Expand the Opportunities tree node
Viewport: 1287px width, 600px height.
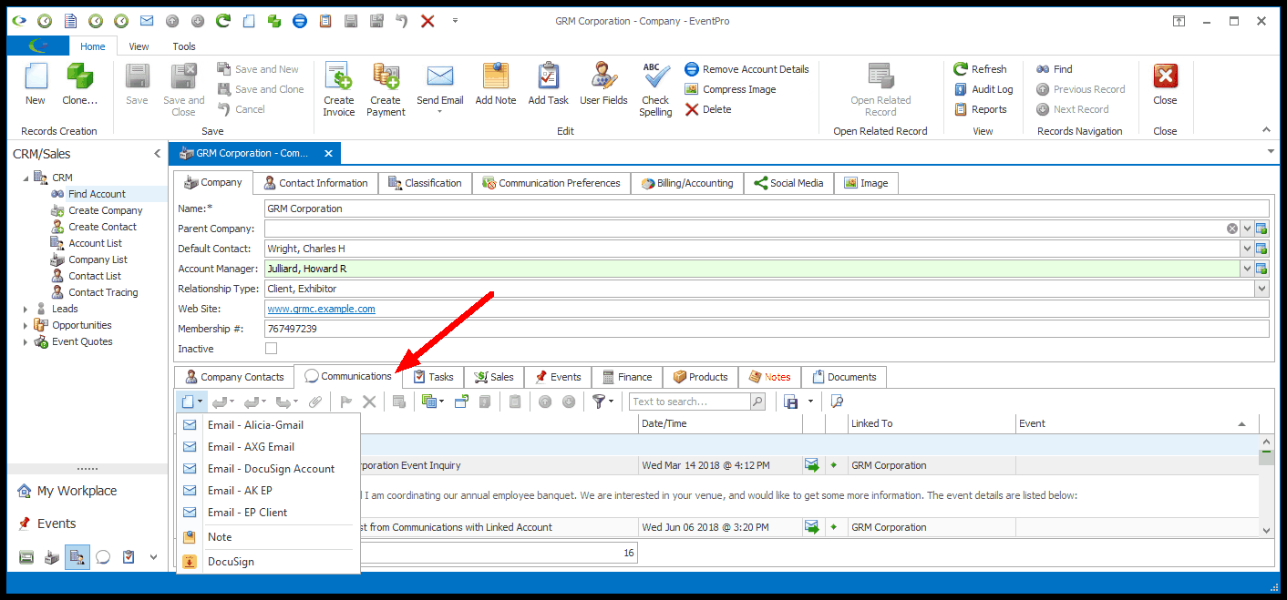point(26,326)
